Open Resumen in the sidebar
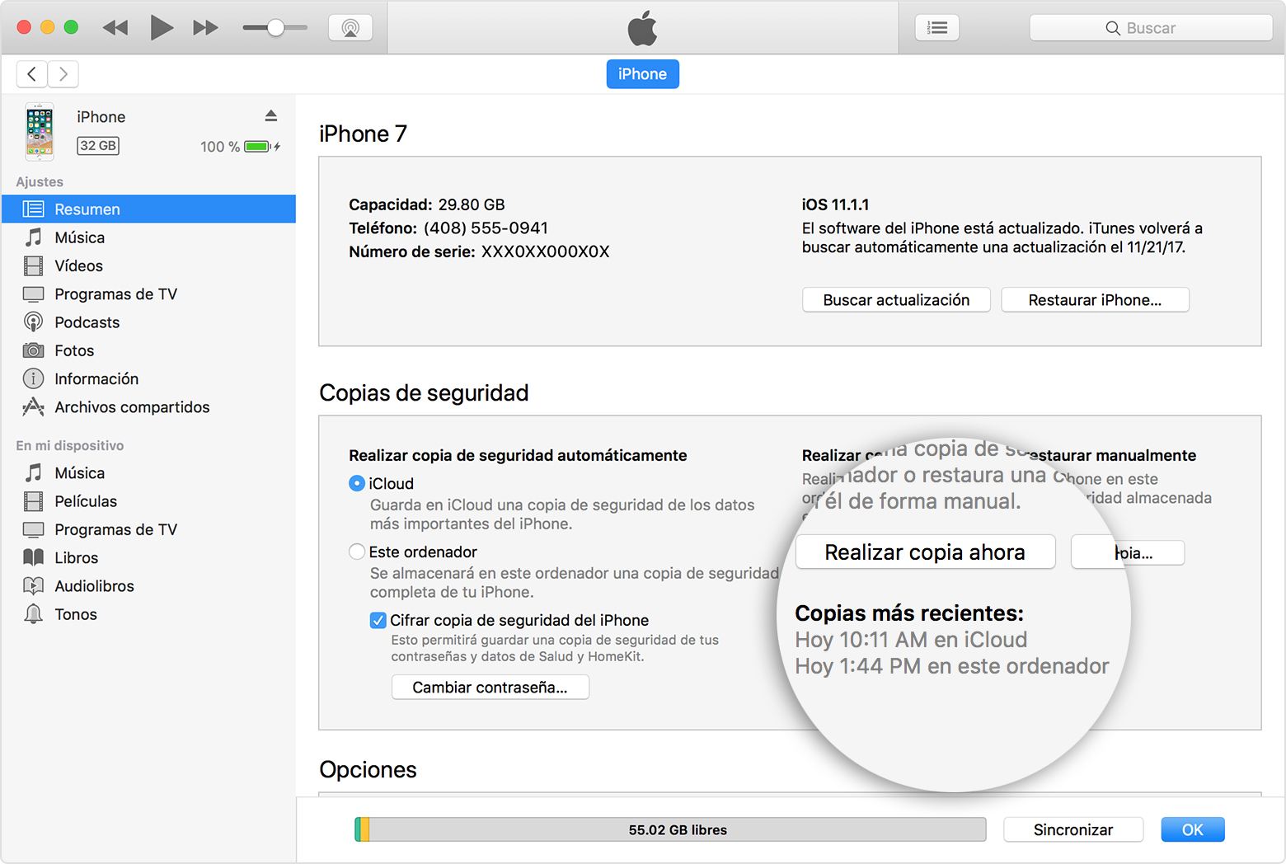Image resolution: width=1286 pixels, height=864 pixels. 148,209
